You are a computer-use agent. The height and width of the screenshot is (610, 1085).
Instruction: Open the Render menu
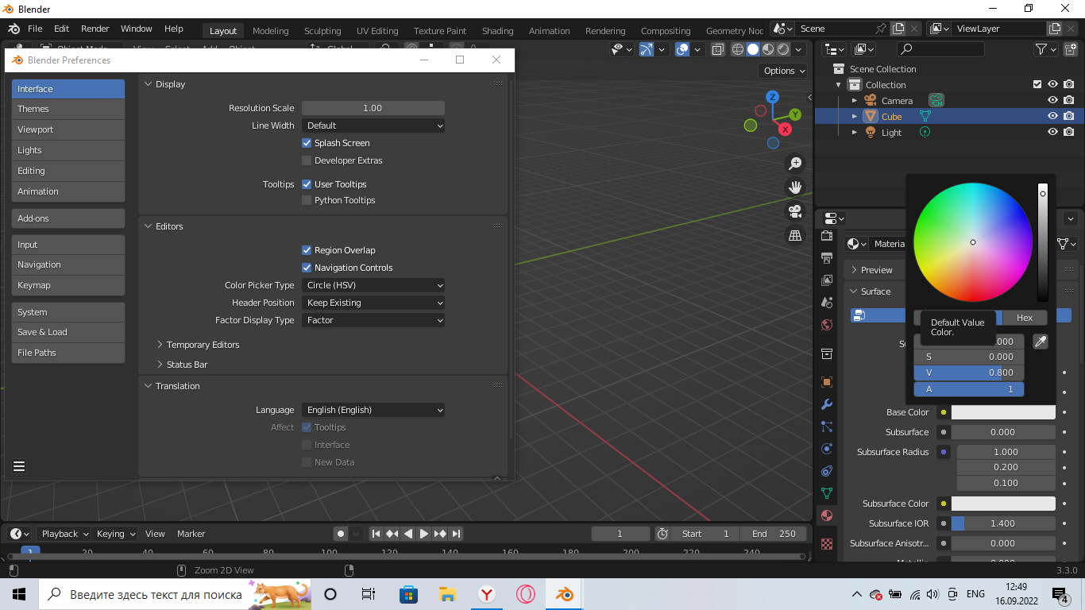pos(95,29)
